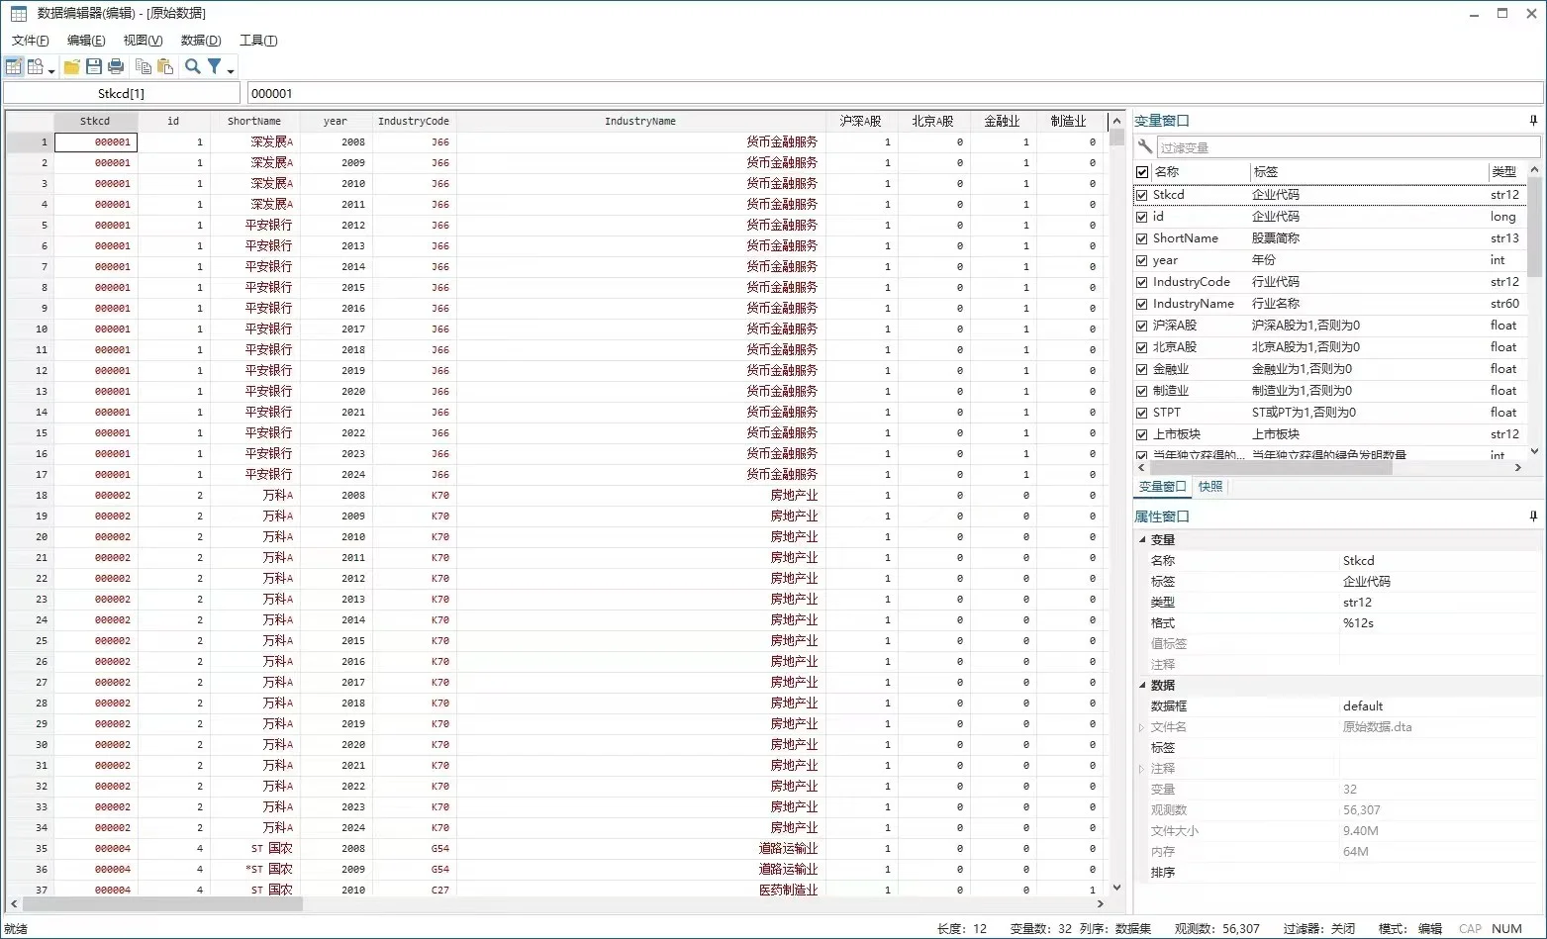Paste using the toolbar clipboard icon
The image size is (1547, 939).
[165, 66]
